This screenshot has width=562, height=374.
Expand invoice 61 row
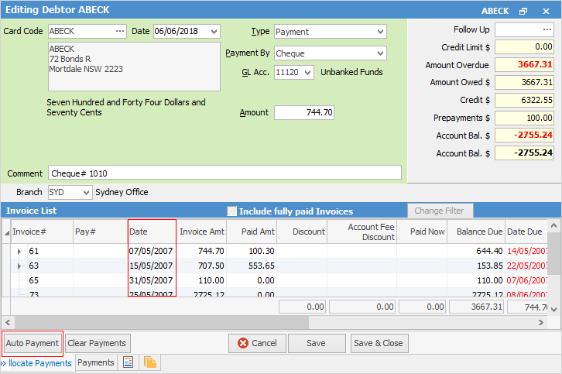point(19,252)
